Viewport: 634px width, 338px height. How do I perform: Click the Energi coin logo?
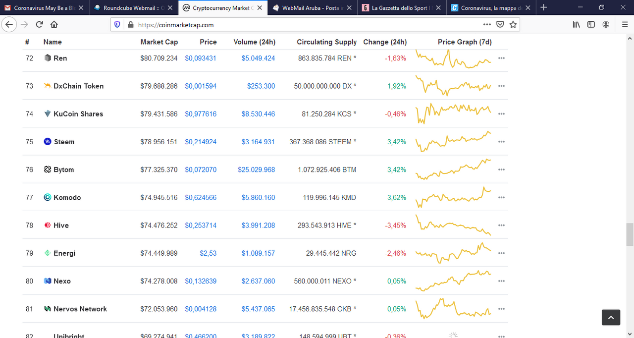coord(48,253)
